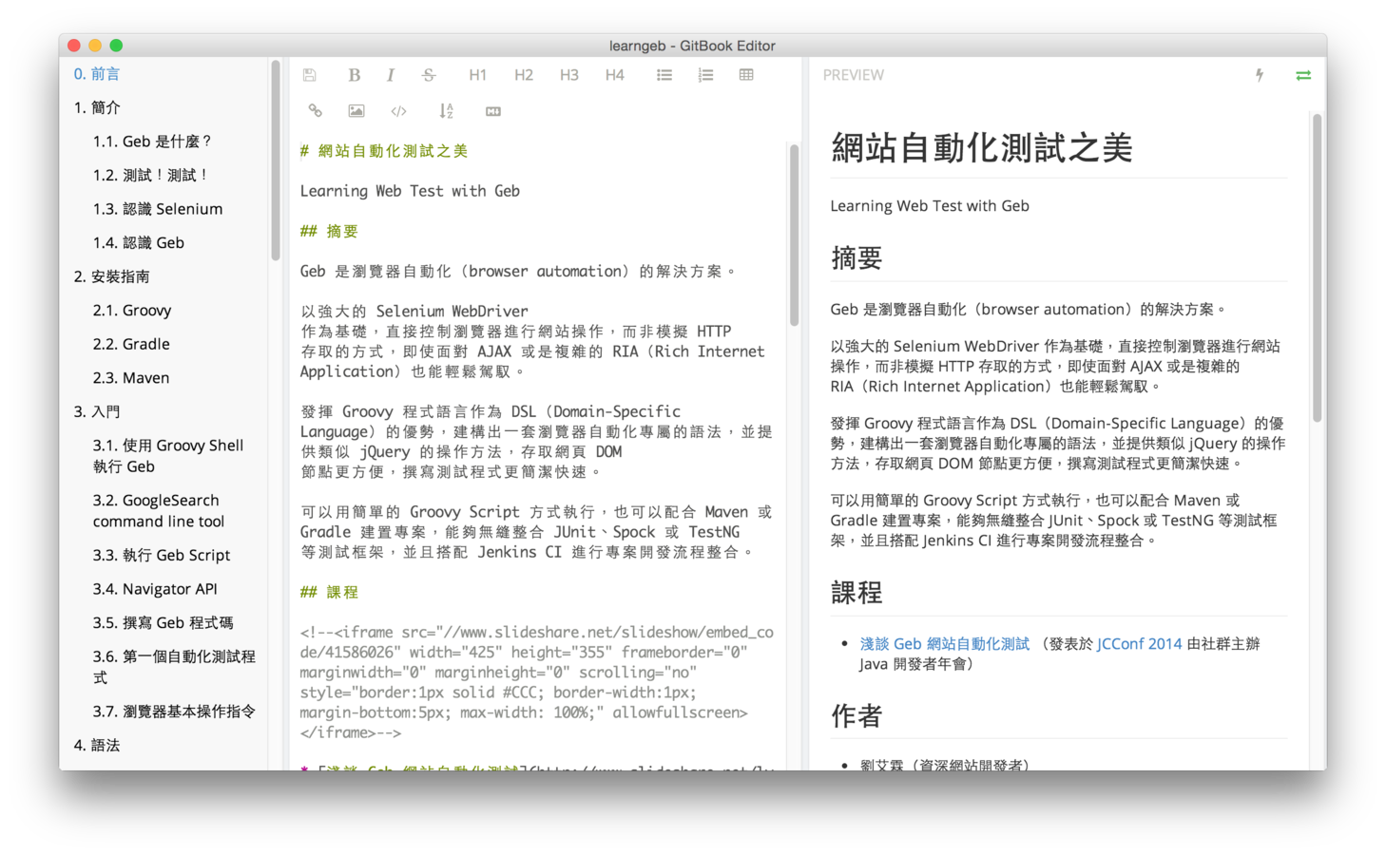Toggle the green sync scrolling arrows
1386x855 pixels.
coord(1303,75)
